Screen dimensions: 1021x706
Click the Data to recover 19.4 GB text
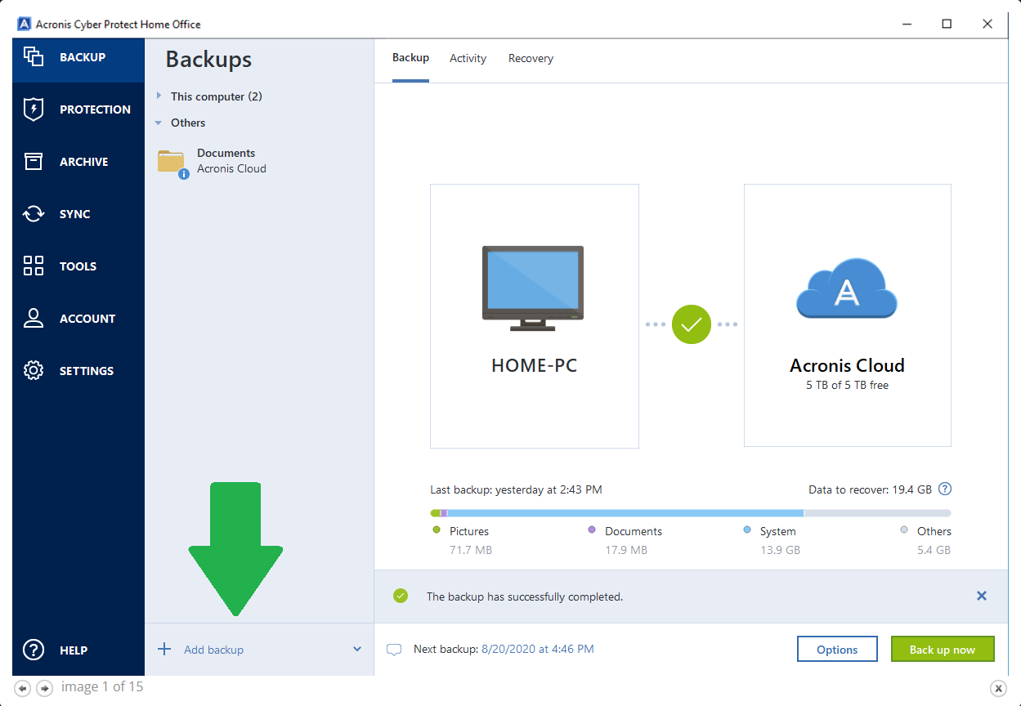click(870, 489)
